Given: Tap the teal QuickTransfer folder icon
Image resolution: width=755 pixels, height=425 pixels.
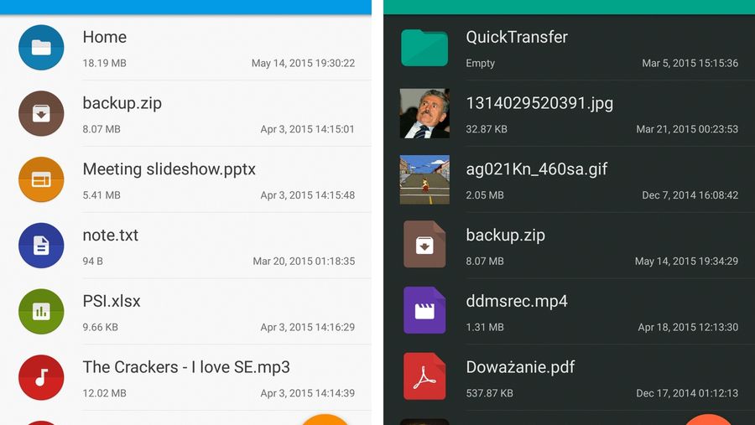Looking at the screenshot, I should tap(424, 47).
